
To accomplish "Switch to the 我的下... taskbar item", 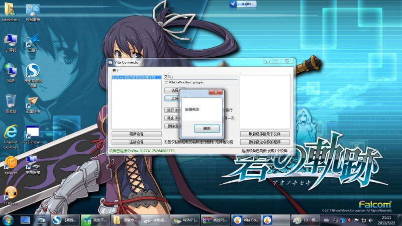I will 95,220.
